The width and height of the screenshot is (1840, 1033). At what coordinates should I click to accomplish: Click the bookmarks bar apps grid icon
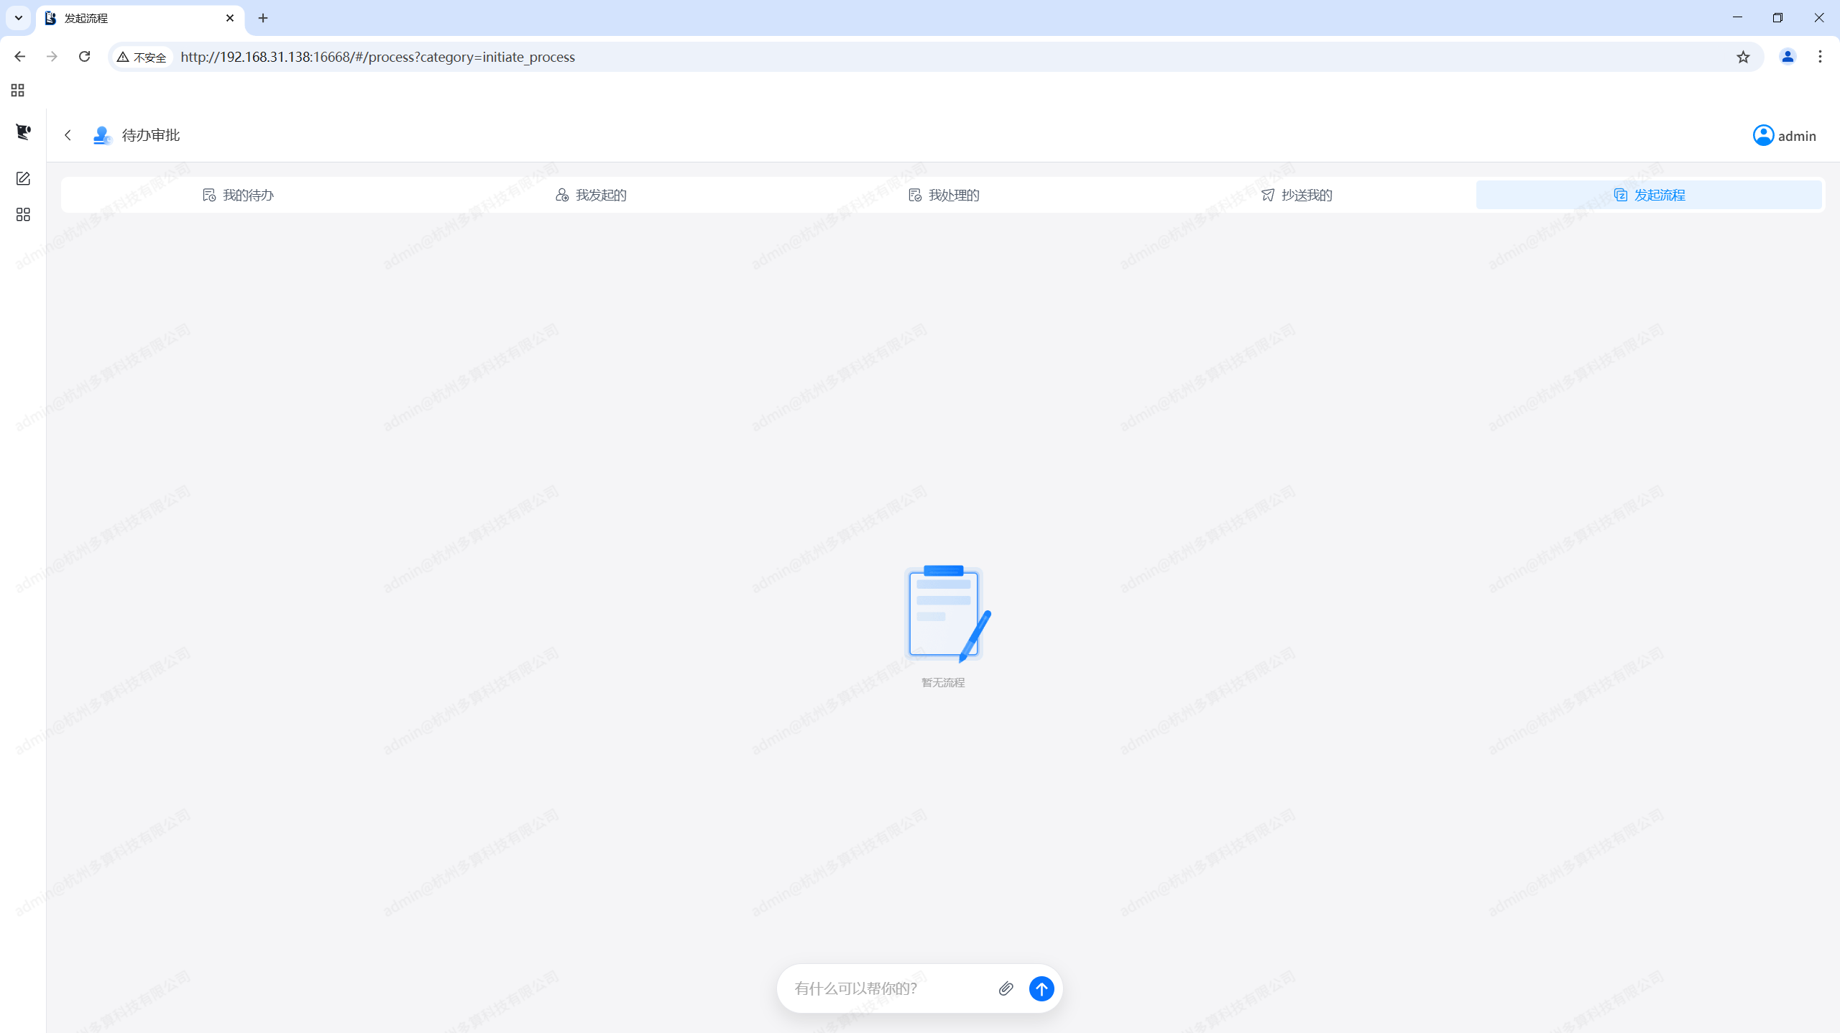click(x=18, y=90)
